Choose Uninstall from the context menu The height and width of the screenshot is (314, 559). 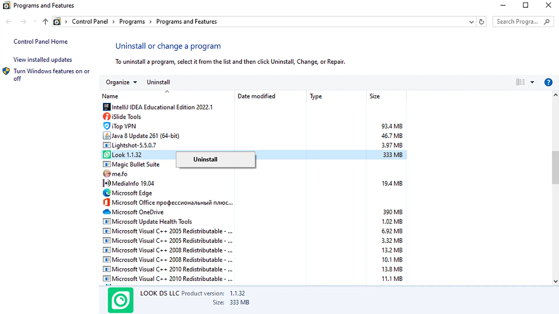[x=215, y=159]
